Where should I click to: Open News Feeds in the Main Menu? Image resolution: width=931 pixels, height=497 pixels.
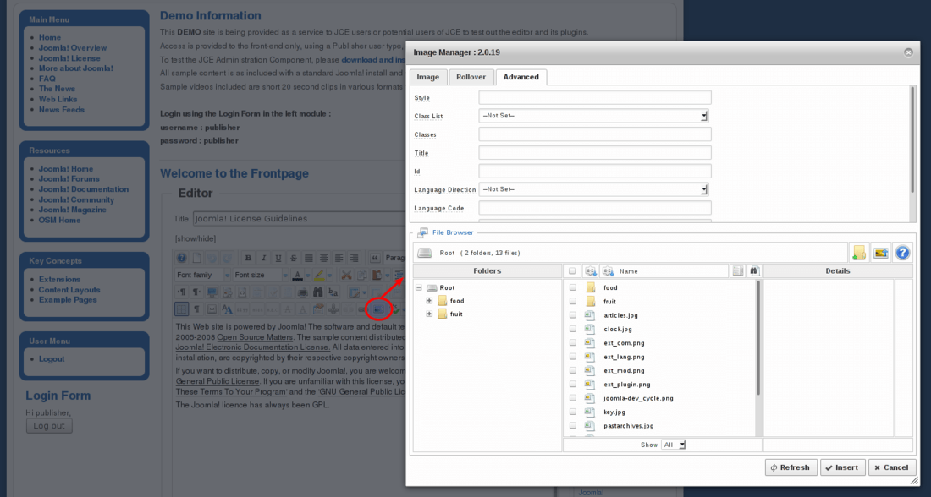tap(62, 110)
